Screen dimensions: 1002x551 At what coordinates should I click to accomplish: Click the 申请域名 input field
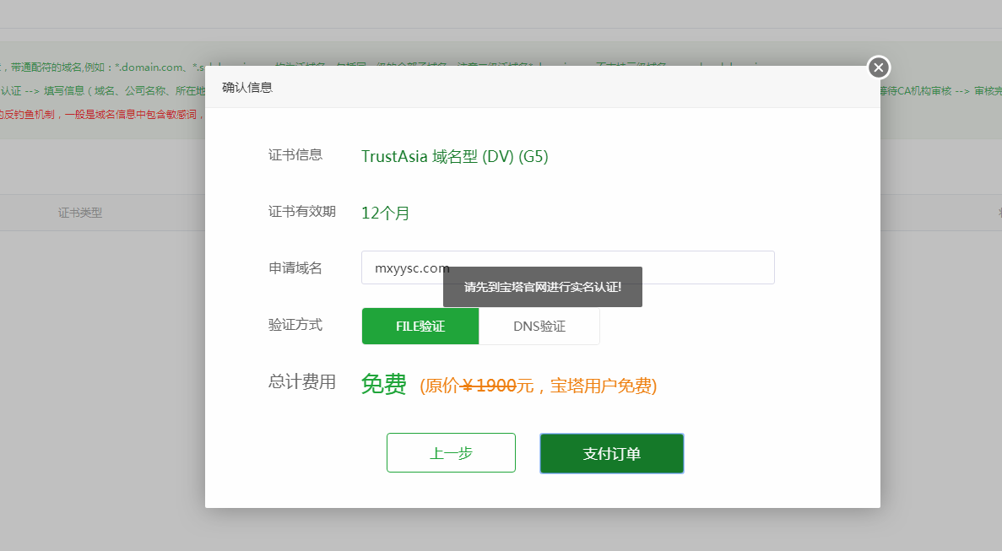pyautogui.click(x=567, y=267)
